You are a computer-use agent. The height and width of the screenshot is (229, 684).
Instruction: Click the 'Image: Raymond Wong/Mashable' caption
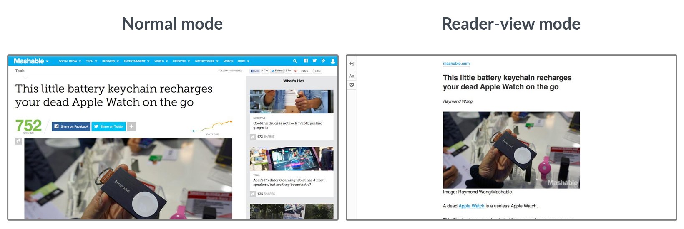tap(477, 192)
